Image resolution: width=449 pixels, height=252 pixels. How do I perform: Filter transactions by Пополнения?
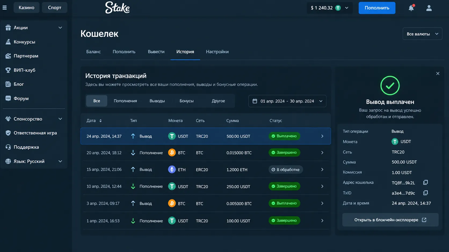click(125, 101)
